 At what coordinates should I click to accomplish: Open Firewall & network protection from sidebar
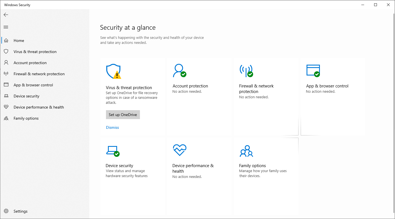coord(39,74)
